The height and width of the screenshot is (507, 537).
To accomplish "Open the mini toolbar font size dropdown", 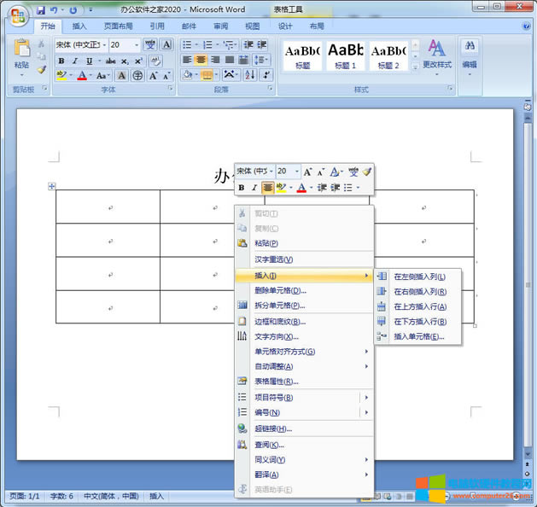I will [x=296, y=172].
